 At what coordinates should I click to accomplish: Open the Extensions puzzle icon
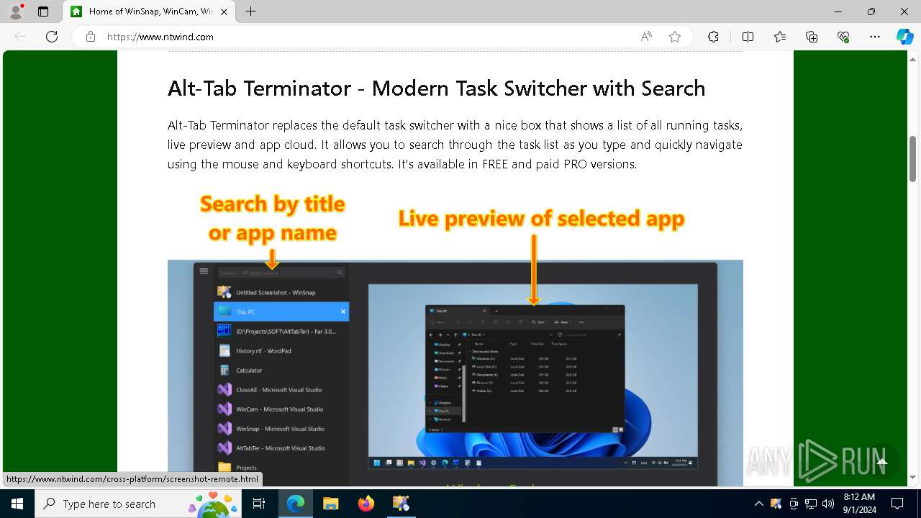713,37
